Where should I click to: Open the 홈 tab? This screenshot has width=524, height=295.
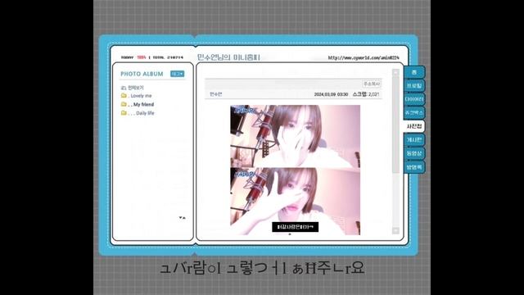coord(414,72)
